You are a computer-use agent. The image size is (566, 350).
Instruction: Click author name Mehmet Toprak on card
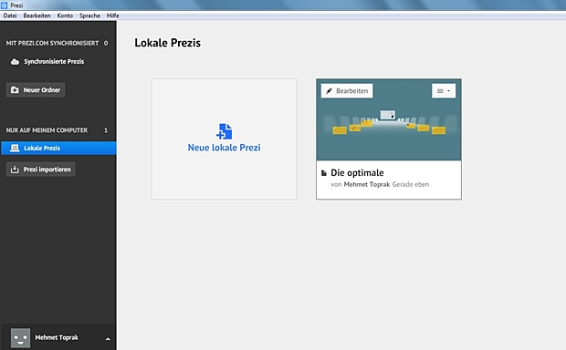pos(367,184)
